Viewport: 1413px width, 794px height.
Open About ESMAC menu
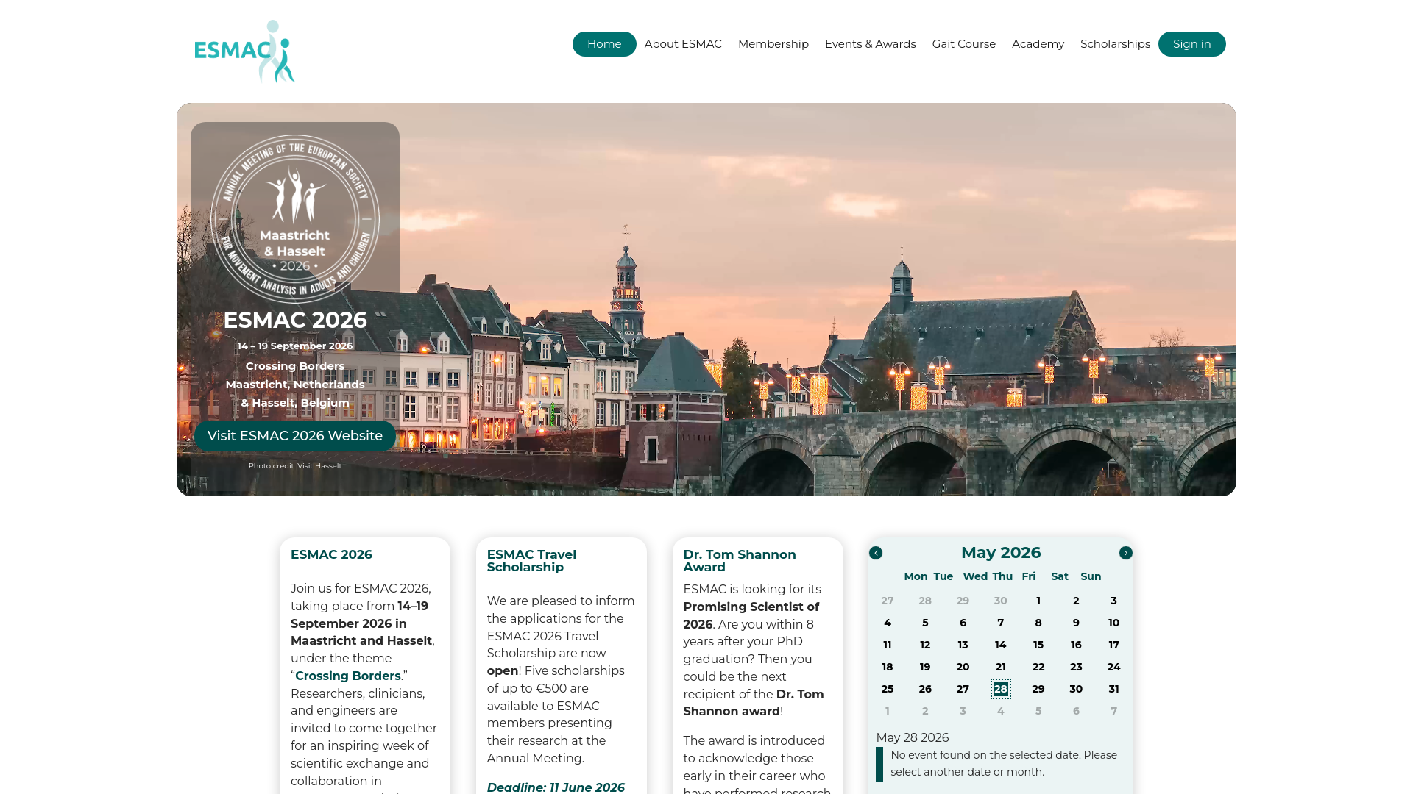click(x=683, y=44)
